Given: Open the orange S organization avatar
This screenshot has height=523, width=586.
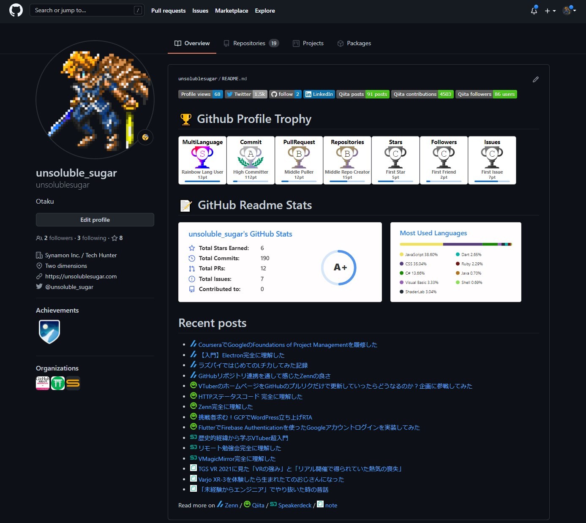Looking at the screenshot, I should (73, 383).
